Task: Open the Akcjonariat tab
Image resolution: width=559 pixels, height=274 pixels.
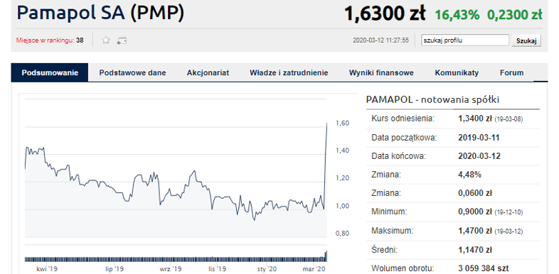Action: coord(208,73)
